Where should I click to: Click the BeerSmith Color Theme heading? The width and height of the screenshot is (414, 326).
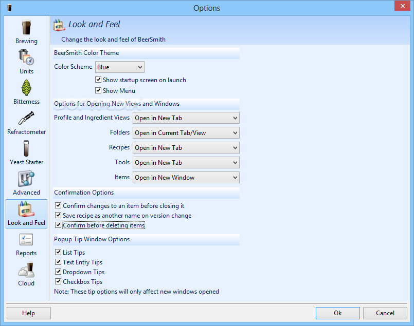(86, 53)
